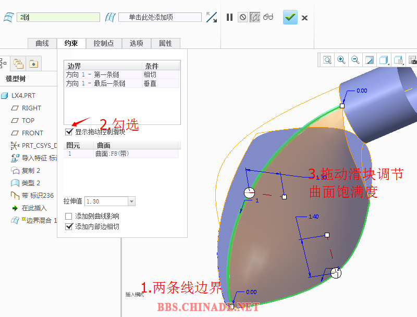Click the refit view icon
Image resolution: width=417 pixels, height=317 pixels.
click(x=327, y=60)
